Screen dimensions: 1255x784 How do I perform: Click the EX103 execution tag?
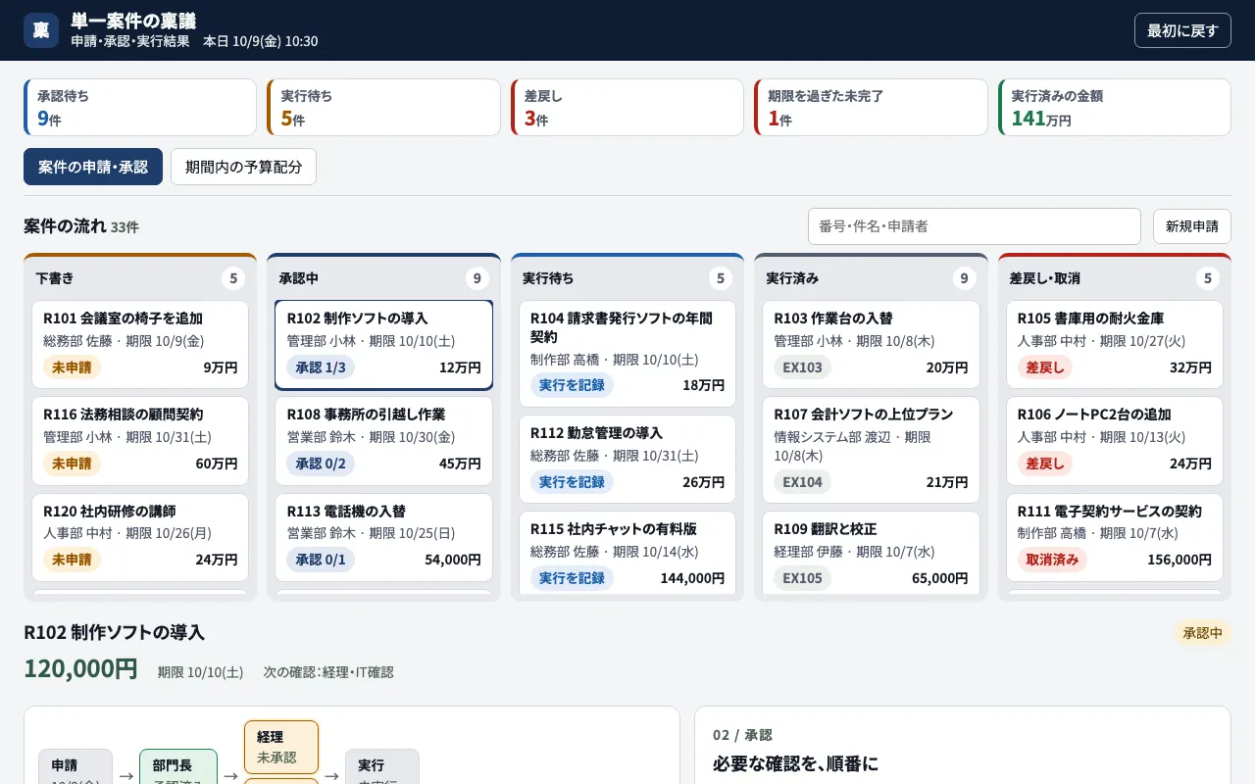click(802, 367)
